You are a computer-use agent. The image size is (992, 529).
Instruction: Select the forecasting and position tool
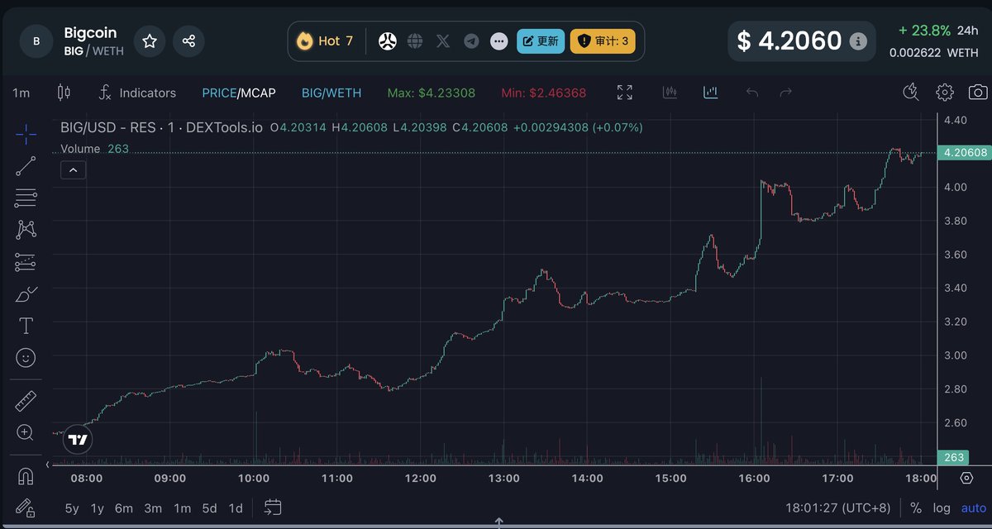(x=26, y=262)
